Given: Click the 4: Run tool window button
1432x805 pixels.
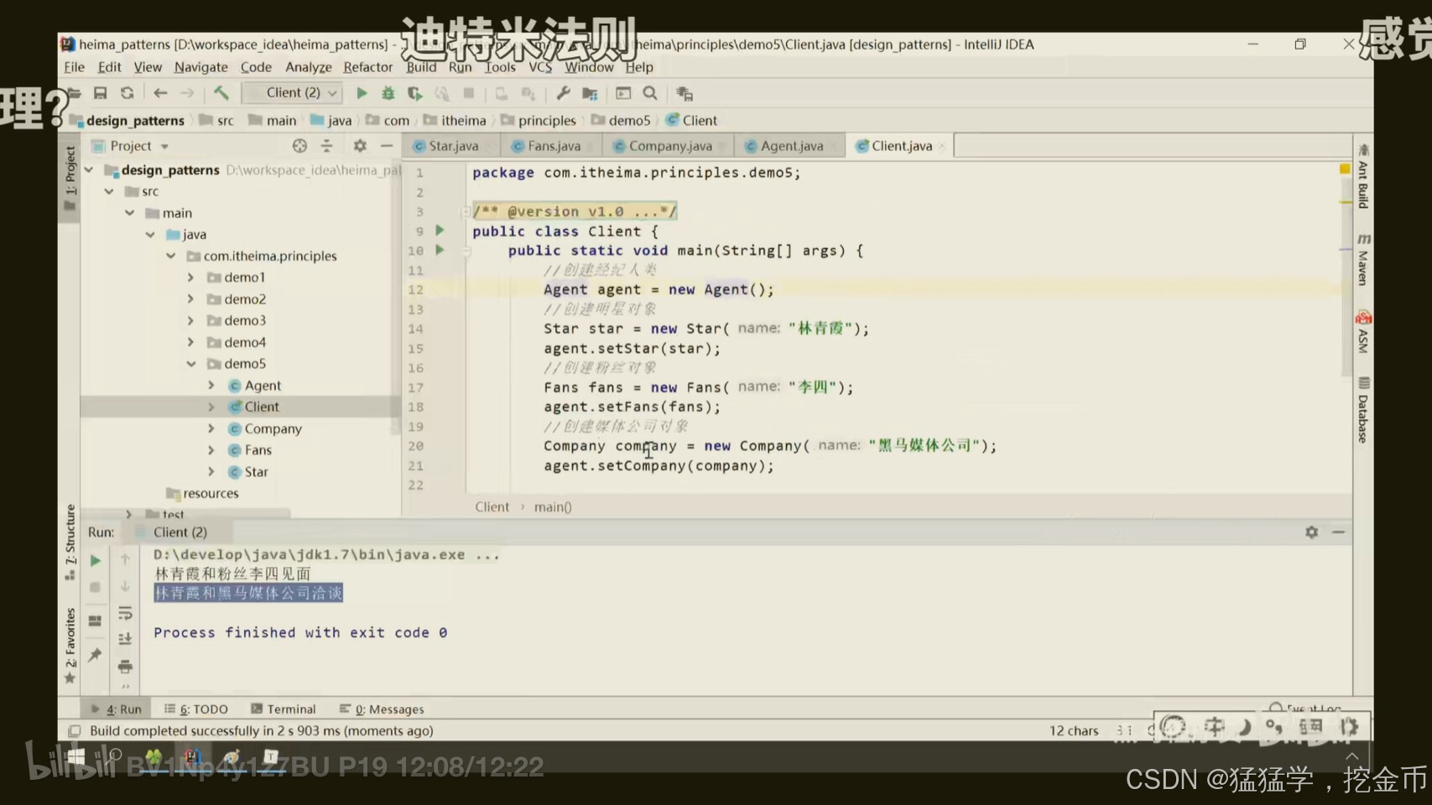Looking at the screenshot, I should click(x=117, y=709).
